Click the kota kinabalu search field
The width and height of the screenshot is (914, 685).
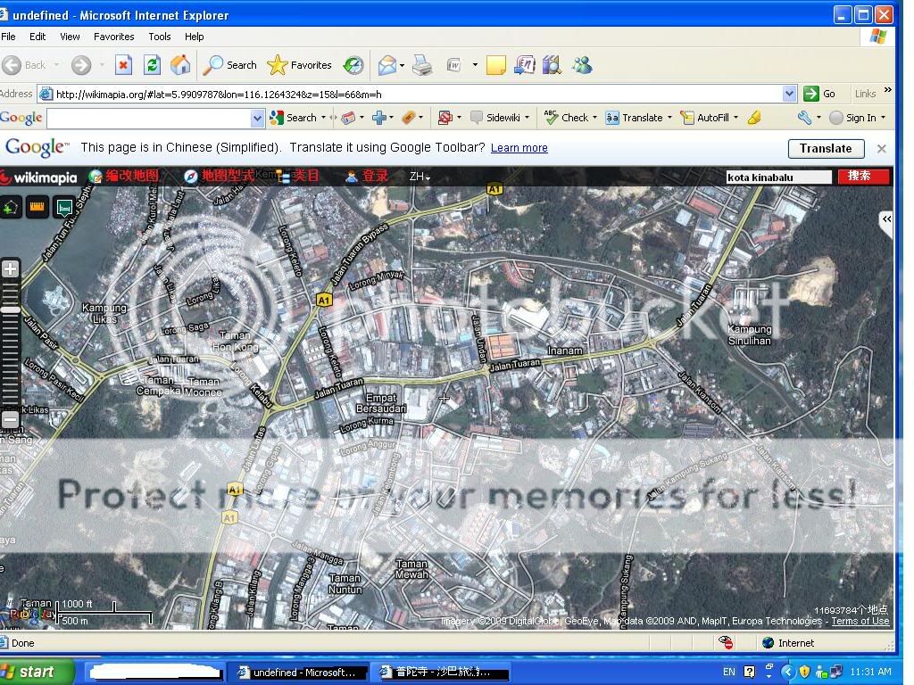click(778, 177)
